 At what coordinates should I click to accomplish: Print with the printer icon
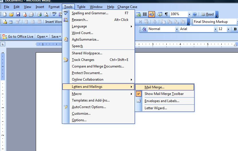point(40,14)
